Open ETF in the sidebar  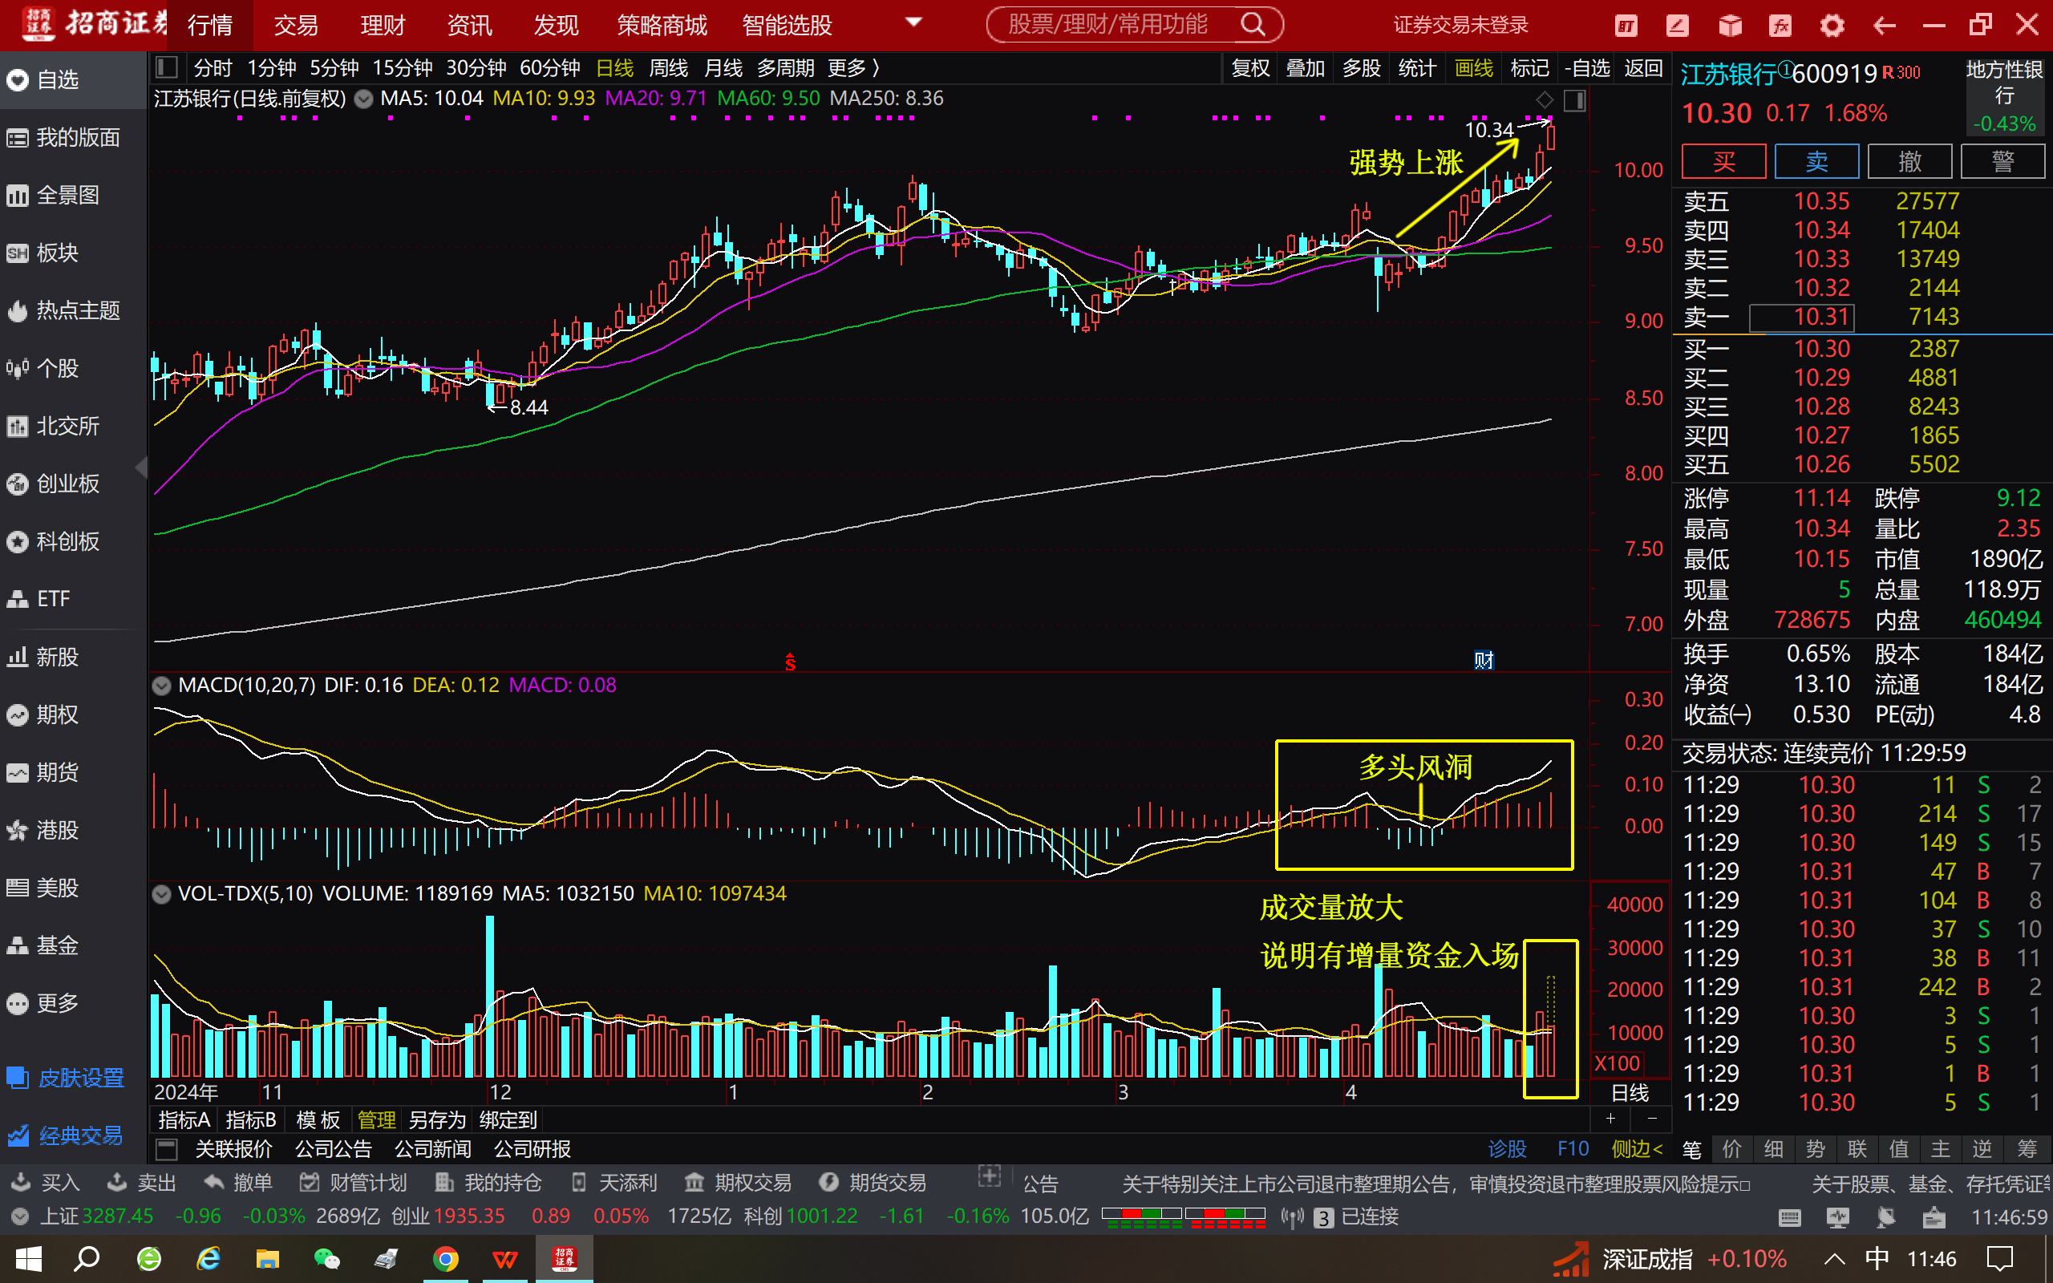click(x=73, y=599)
